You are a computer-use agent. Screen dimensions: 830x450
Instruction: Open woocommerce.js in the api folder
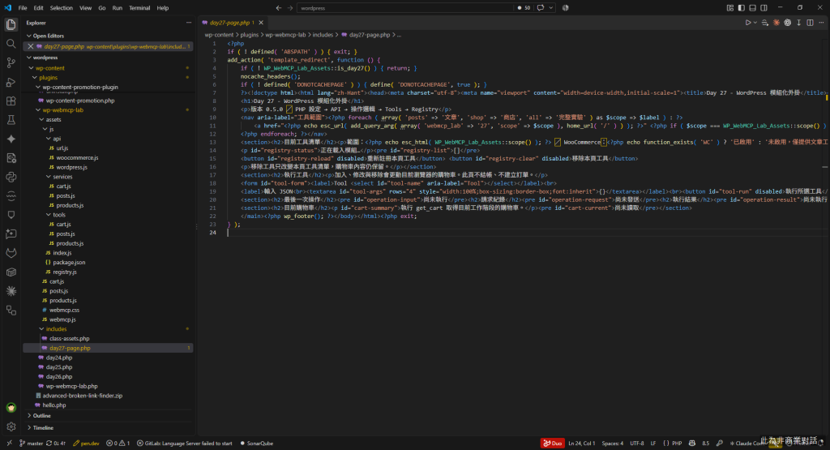point(77,158)
